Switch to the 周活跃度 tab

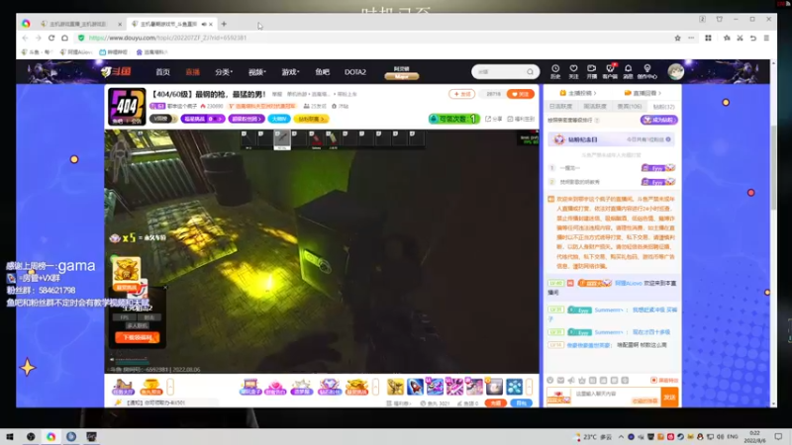(595, 107)
